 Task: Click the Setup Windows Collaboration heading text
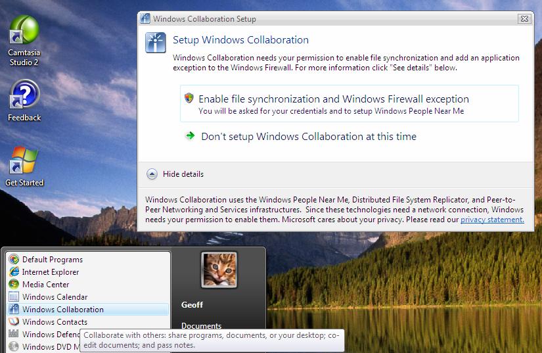point(240,39)
